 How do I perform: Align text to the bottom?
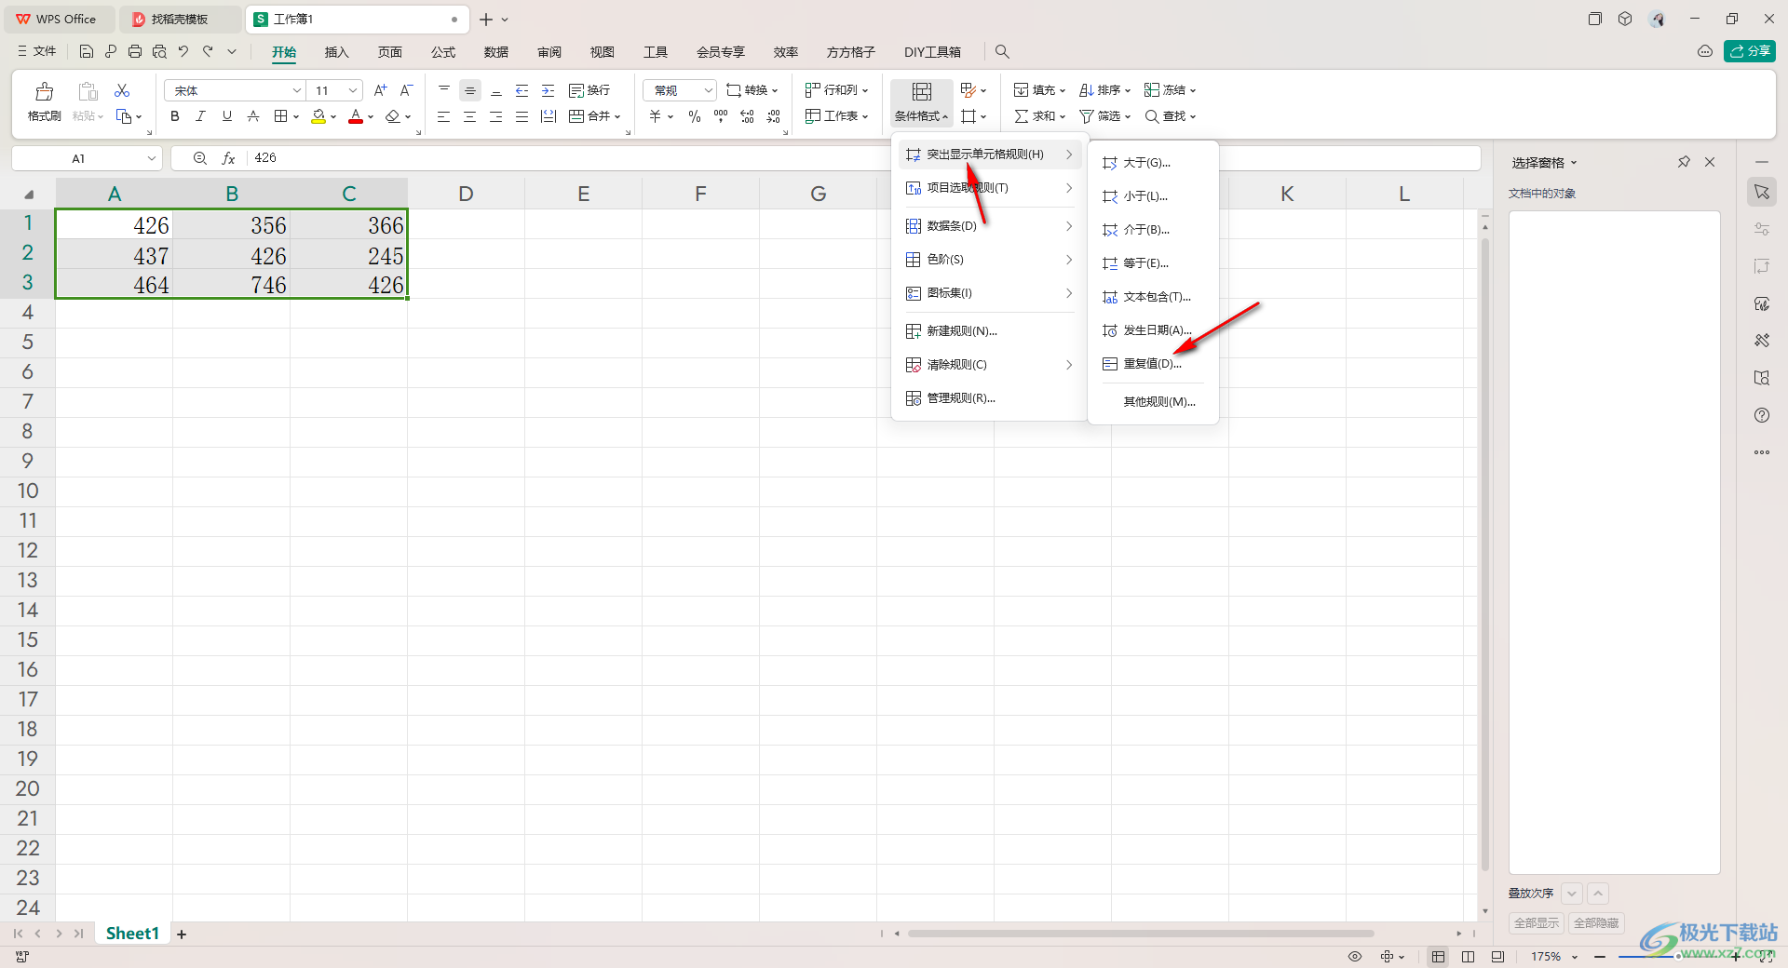(x=496, y=90)
